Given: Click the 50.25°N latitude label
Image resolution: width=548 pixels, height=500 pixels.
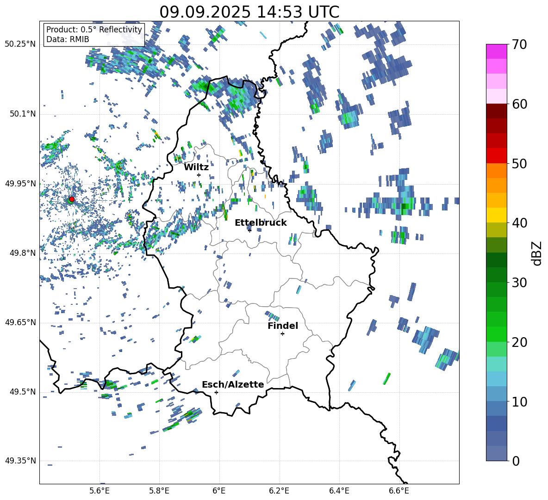Looking at the screenshot, I should pyautogui.click(x=20, y=44).
